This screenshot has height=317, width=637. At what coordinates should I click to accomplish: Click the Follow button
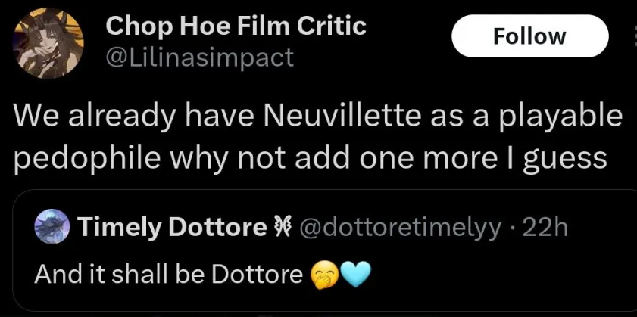[x=529, y=36]
